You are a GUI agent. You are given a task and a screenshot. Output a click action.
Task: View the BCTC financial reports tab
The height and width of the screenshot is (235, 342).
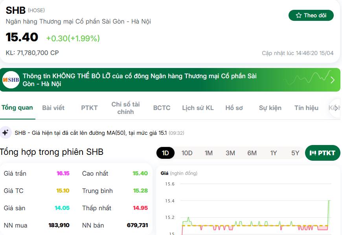pyautogui.click(x=162, y=107)
